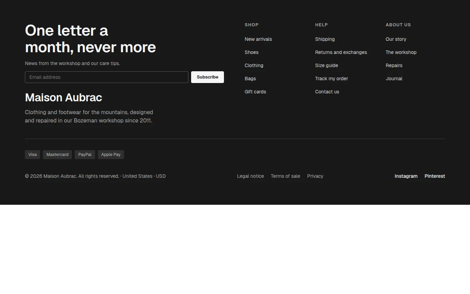This screenshot has height=294, width=470.
Task: Click the Subscribe button
Action: [x=207, y=77]
